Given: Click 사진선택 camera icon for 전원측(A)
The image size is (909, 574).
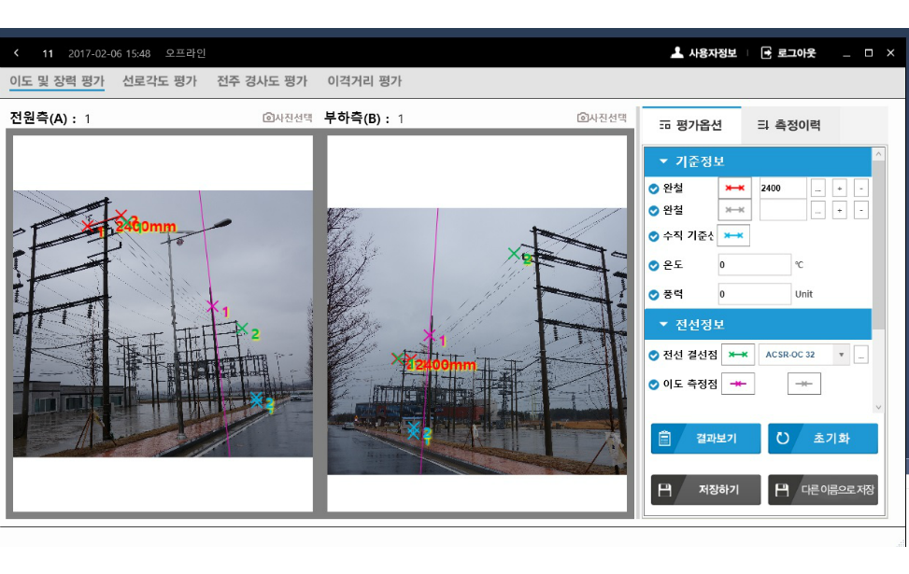Looking at the screenshot, I should coord(269,118).
